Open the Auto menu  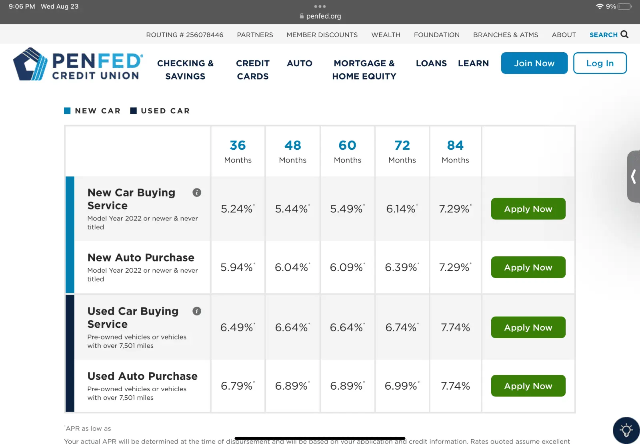tap(300, 63)
